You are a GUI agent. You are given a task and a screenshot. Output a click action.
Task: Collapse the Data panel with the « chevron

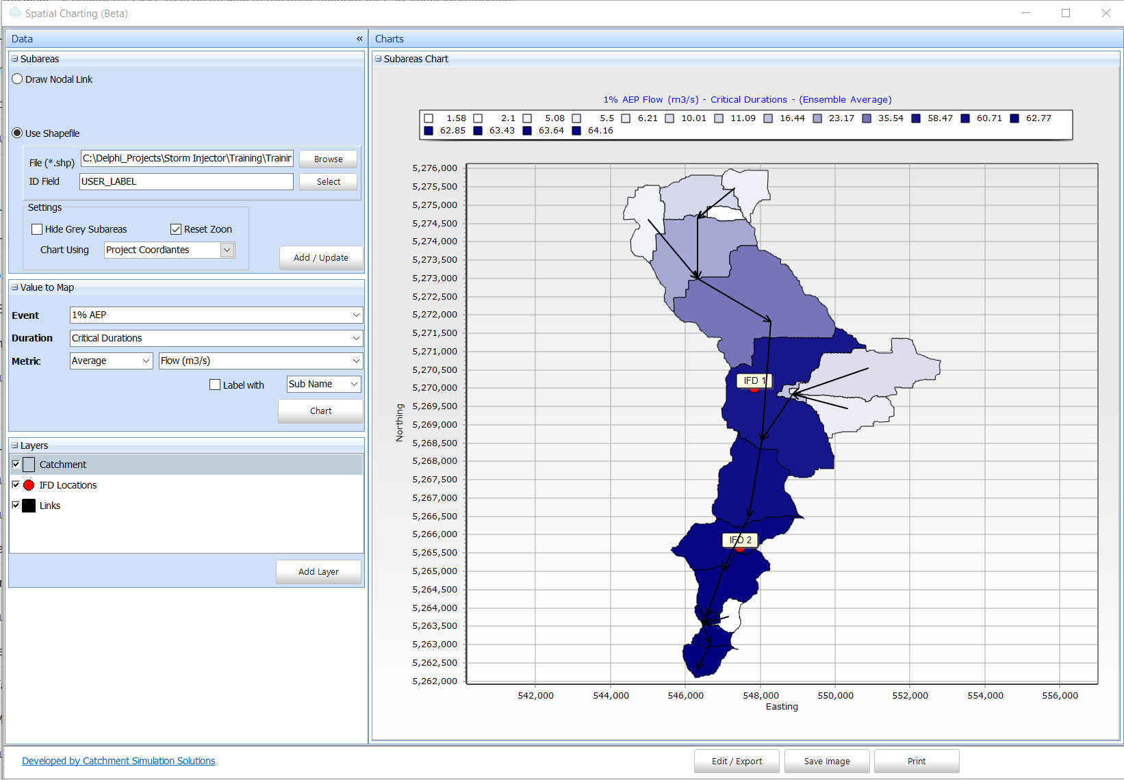click(359, 39)
